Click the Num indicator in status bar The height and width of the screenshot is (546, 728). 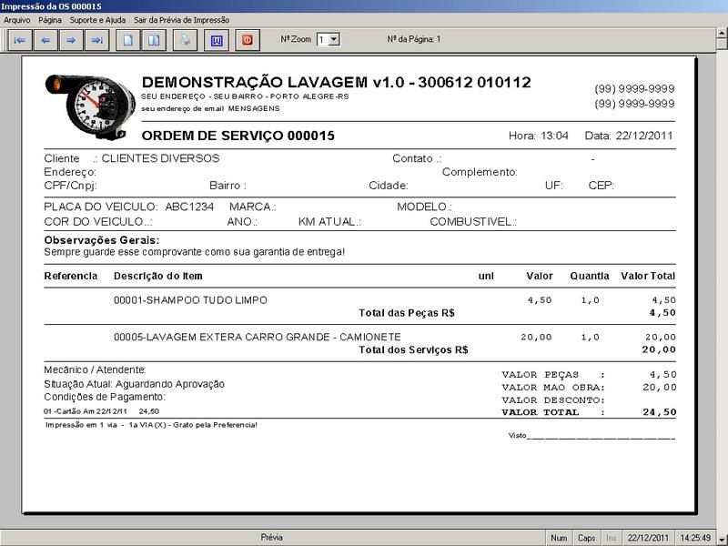point(559,538)
